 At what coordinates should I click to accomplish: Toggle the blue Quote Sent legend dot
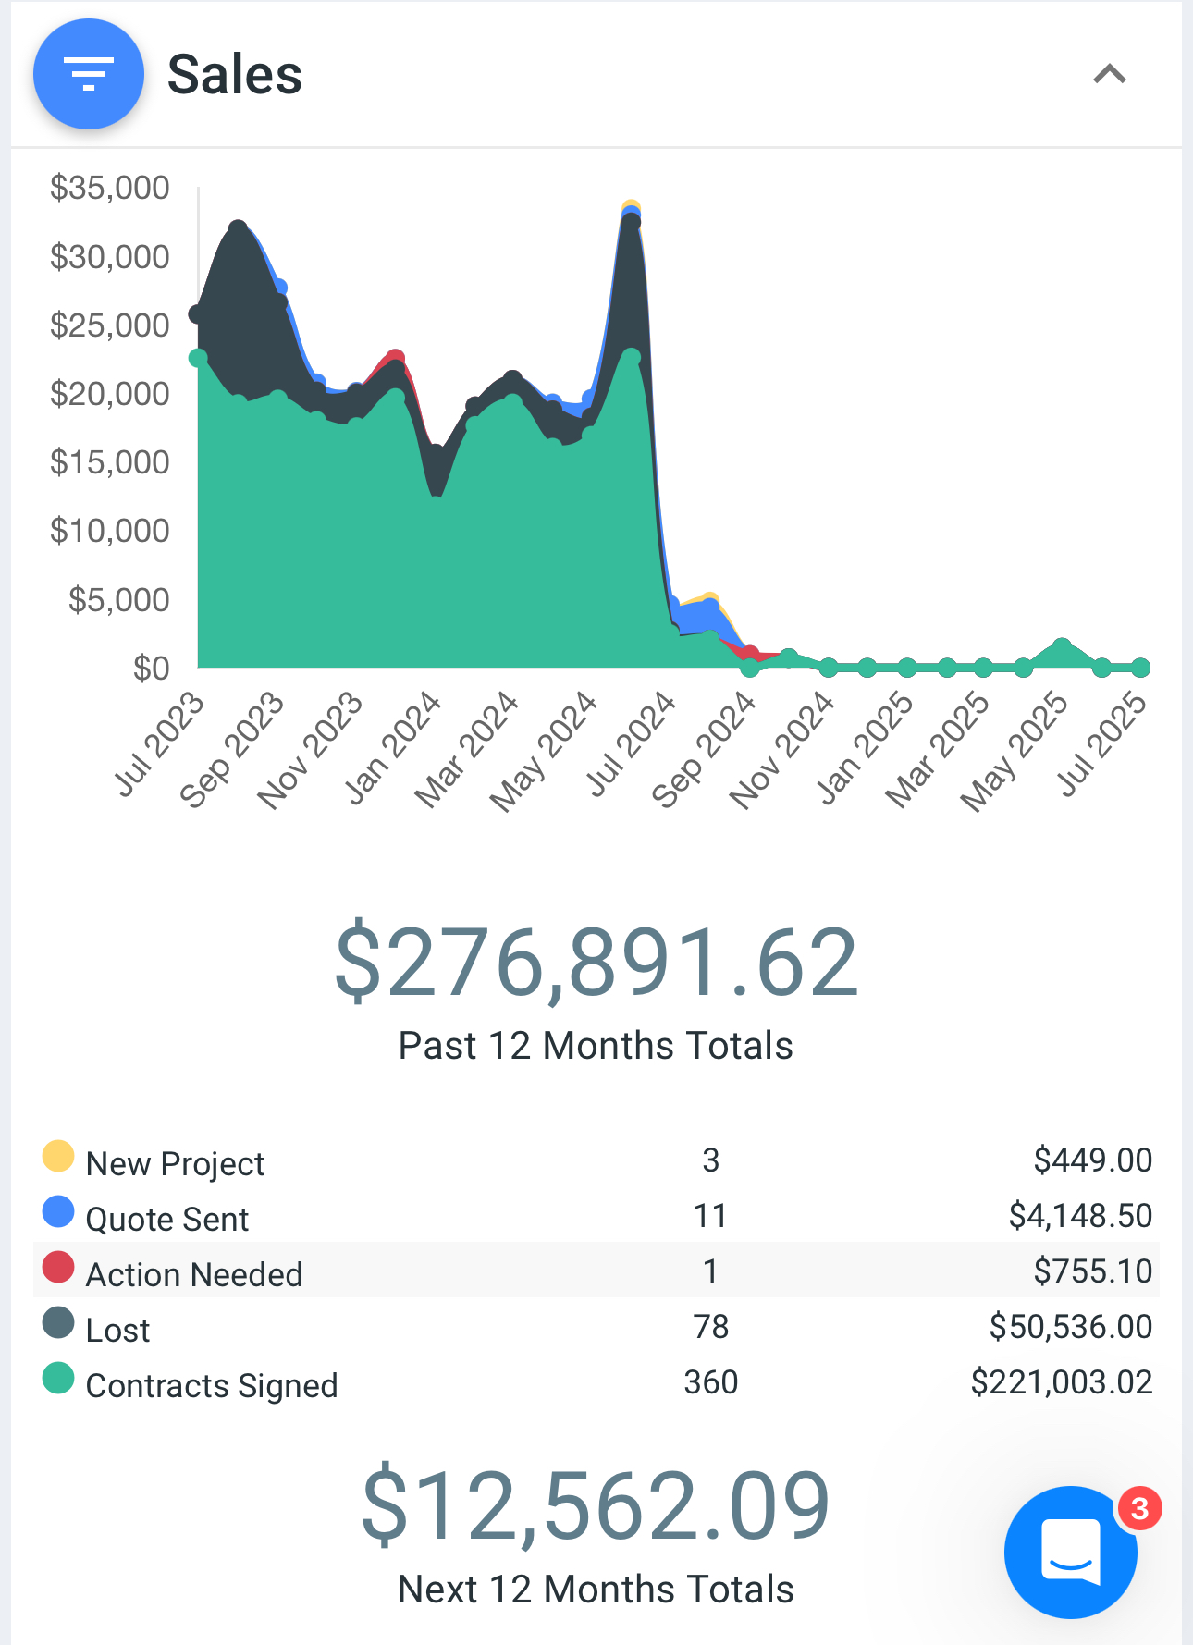pyautogui.click(x=58, y=1211)
